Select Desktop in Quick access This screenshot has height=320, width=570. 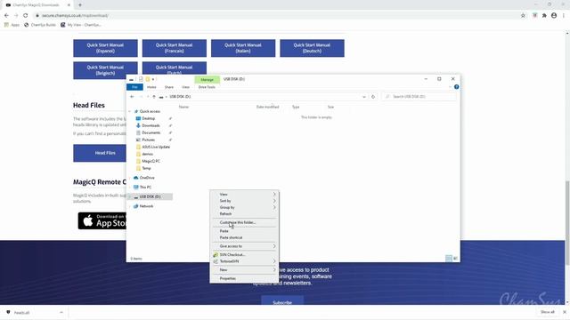pos(149,118)
